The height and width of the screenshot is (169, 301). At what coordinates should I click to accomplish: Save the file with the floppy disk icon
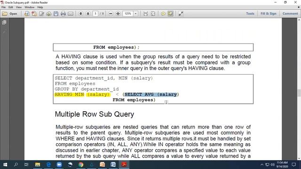(56, 14)
